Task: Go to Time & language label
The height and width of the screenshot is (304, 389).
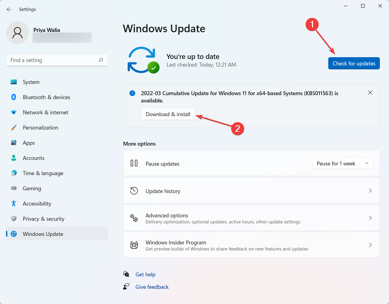Action: [x=43, y=173]
